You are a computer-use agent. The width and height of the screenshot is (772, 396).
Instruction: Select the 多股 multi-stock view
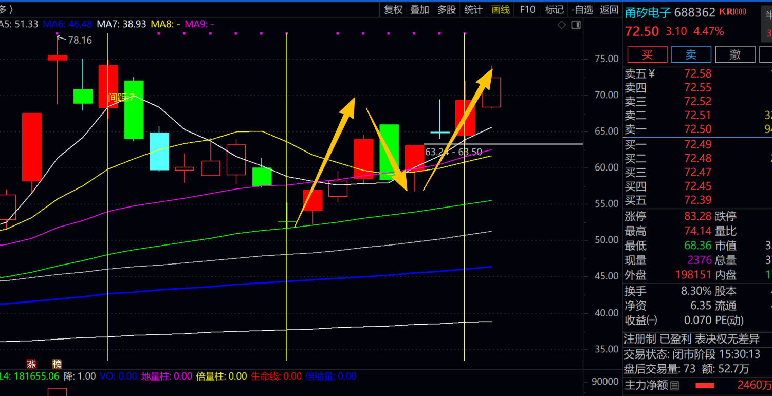446,10
